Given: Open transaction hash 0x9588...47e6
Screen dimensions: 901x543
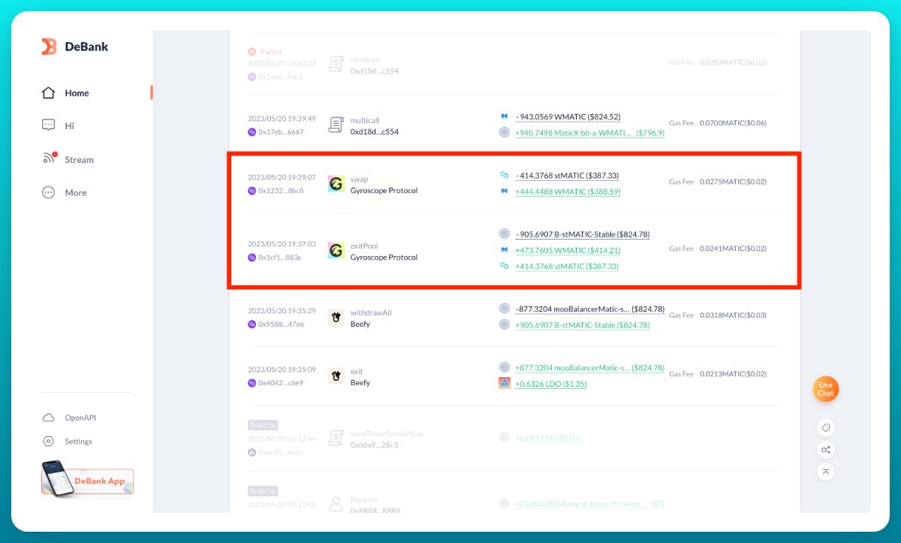Looking at the screenshot, I should (281, 324).
